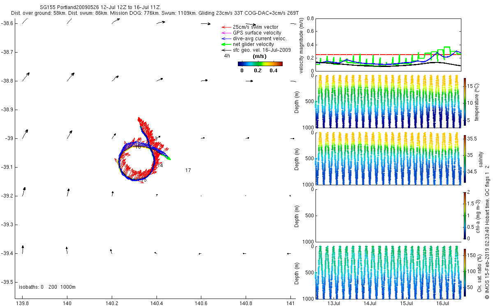Click the day 14 marker on glider track
This screenshot has height=308, width=493.
(x=160, y=165)
